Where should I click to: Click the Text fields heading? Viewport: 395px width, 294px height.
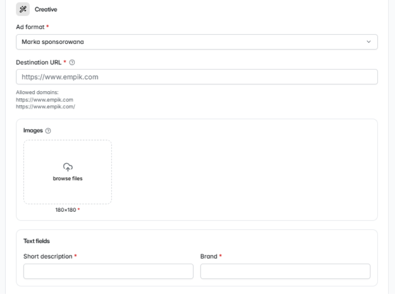37,241
